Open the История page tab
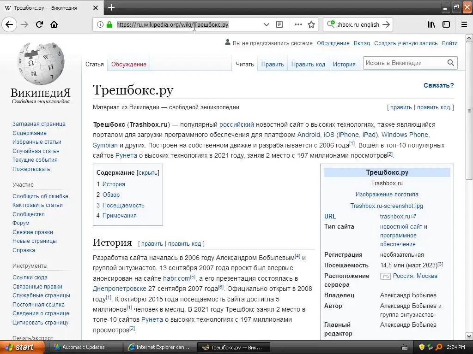The image size is (473, 354). [344, 64]
